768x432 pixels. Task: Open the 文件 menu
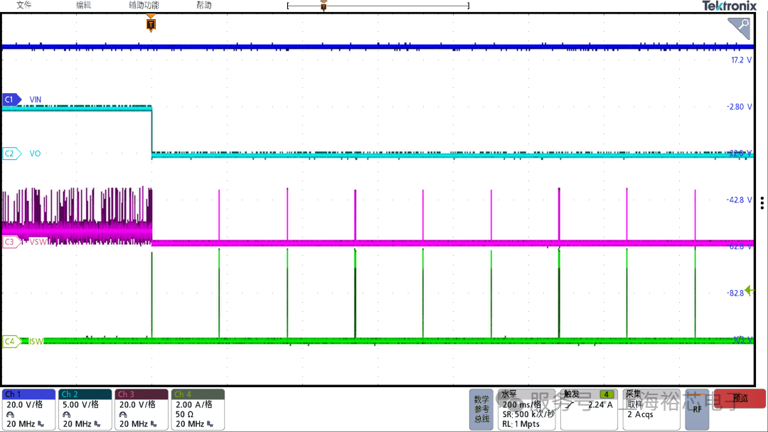24,5
